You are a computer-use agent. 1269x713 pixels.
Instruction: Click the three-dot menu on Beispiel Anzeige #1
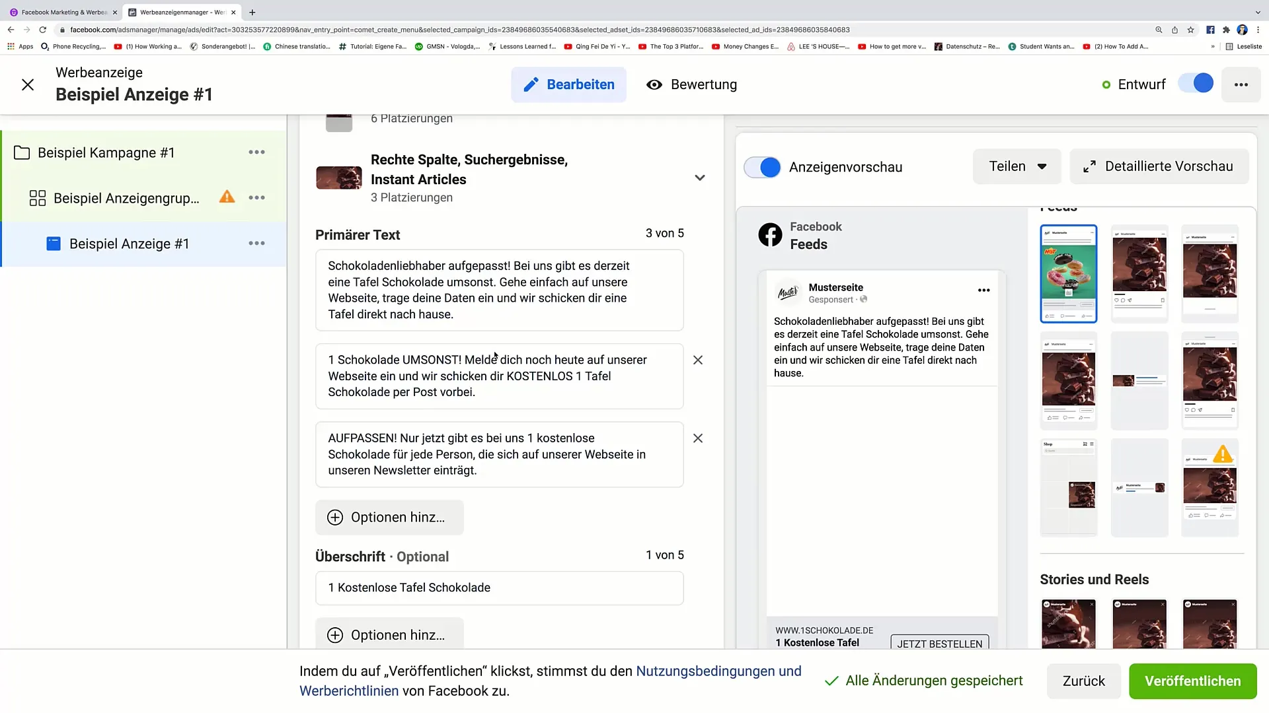[x=256, y=244]
